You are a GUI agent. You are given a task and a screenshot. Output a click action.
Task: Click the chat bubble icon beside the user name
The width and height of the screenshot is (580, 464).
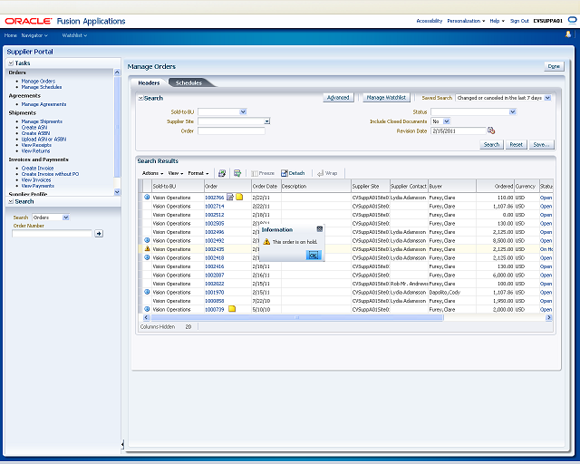pyautogui.click(x=572, y=21)
